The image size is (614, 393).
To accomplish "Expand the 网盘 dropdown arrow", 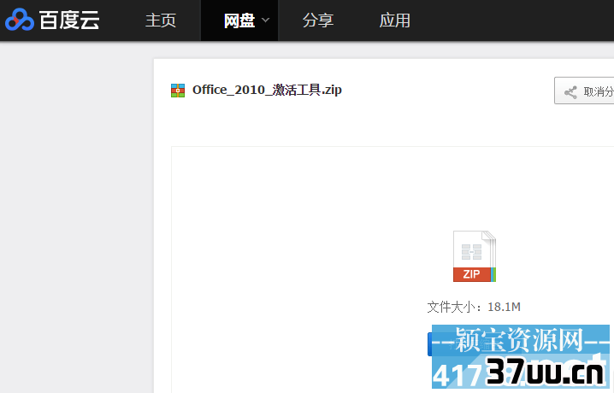I will coord(265,20).
